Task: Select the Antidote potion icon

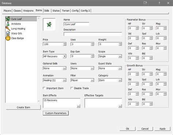Action: pos(8,24)
